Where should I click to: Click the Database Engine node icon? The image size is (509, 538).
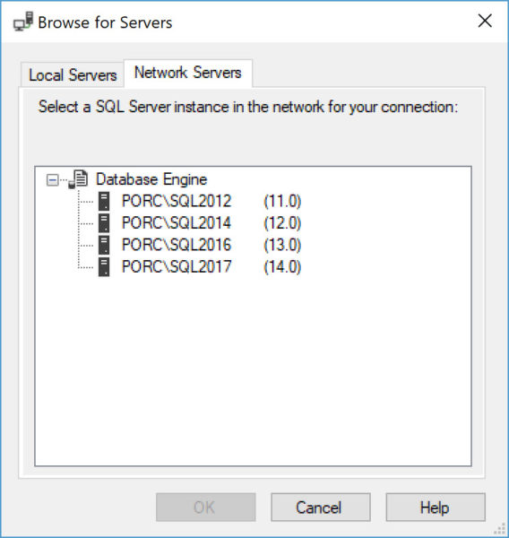[x=78, y=179]
